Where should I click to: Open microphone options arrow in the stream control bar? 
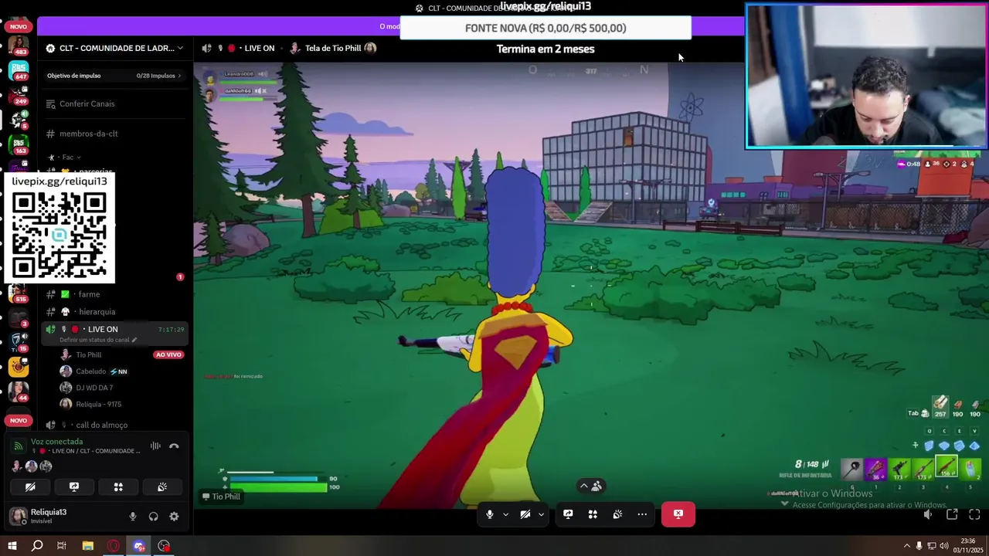click(505, 514)
